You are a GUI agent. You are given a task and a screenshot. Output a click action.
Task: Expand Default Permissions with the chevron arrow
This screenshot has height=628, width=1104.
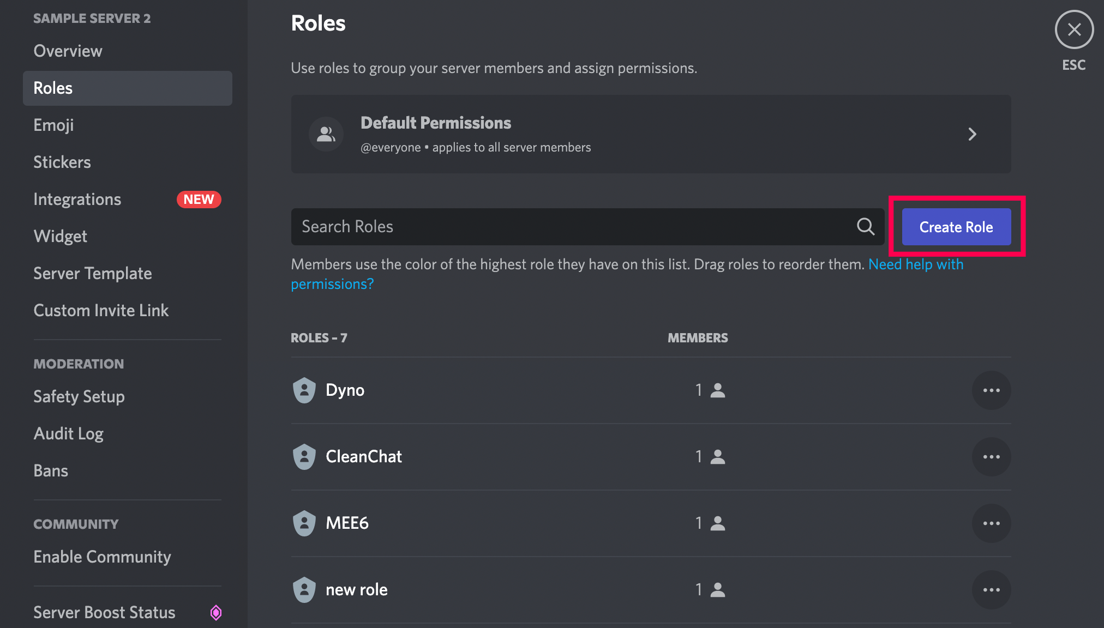[x=972, y=134]
